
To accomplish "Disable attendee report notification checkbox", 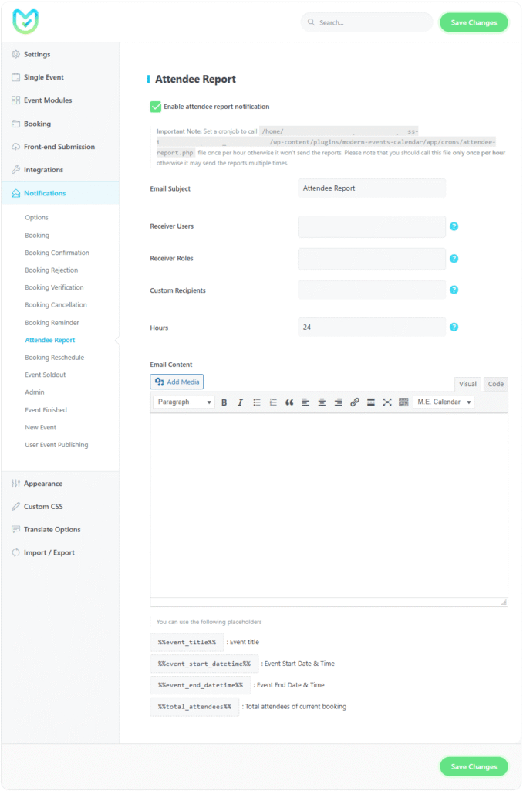I will tap(156, 107).
